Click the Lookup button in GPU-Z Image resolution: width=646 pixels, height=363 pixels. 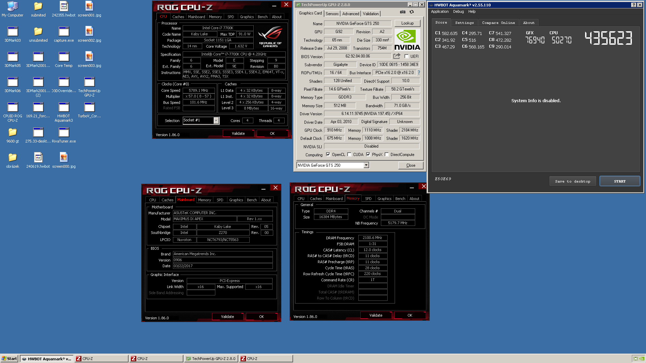[x=407, y=23]
